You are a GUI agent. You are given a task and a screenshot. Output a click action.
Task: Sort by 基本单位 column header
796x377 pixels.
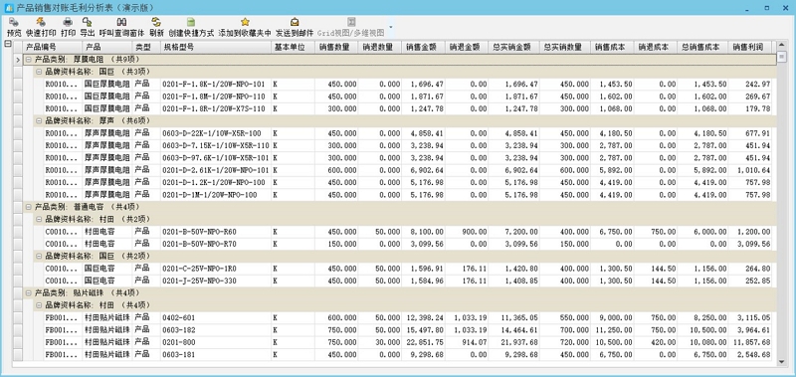pyautogui.click(x=293, y=47)
